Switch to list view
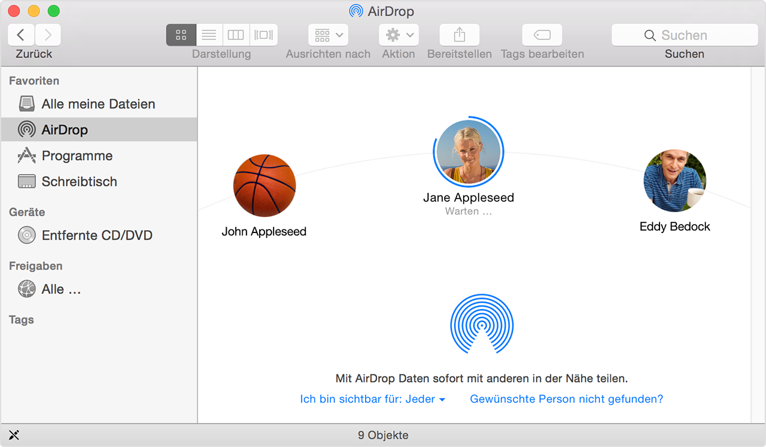766x447 pixels. coord(208,35)
